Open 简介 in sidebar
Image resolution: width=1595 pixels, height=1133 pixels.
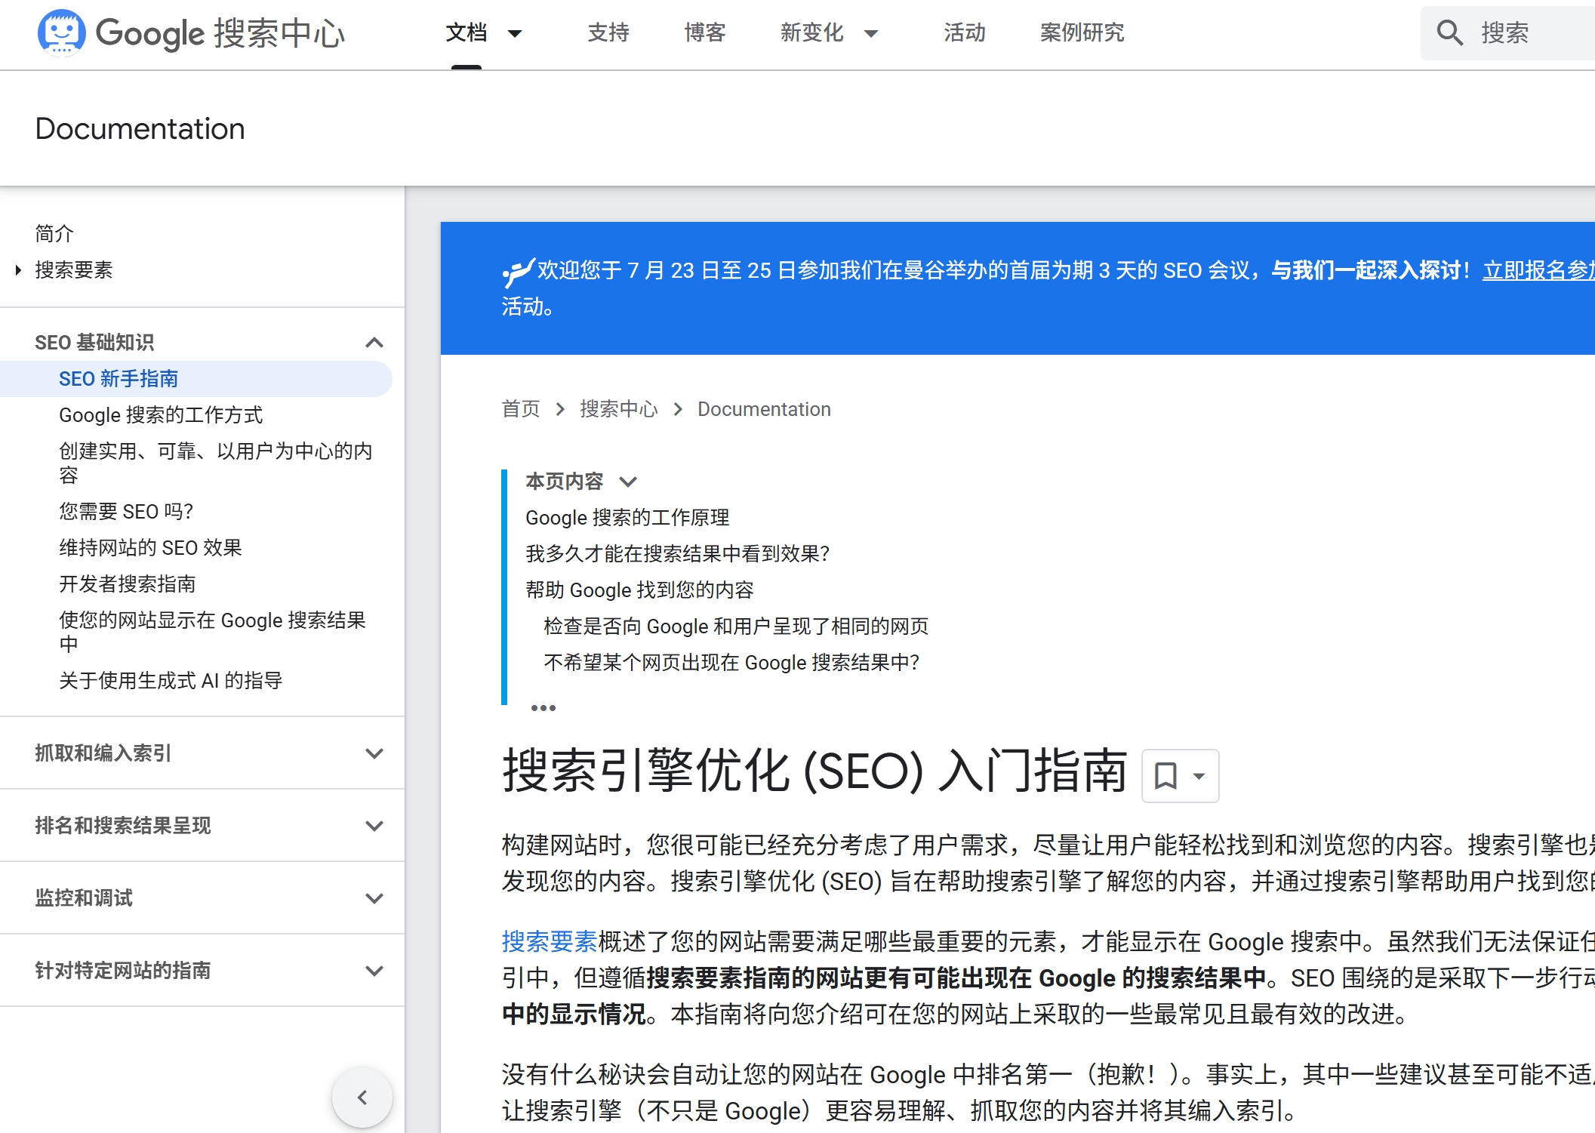pos(54,234)
